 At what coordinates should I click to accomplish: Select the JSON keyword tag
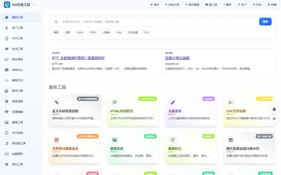tap(80, 32)
